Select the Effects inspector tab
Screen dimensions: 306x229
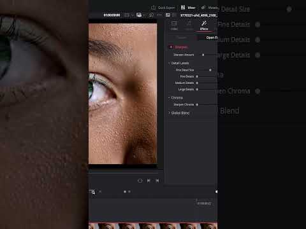pyautogui.click(x=204, y=25)
